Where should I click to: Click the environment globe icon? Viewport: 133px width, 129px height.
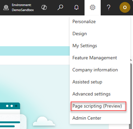[6, 8]
